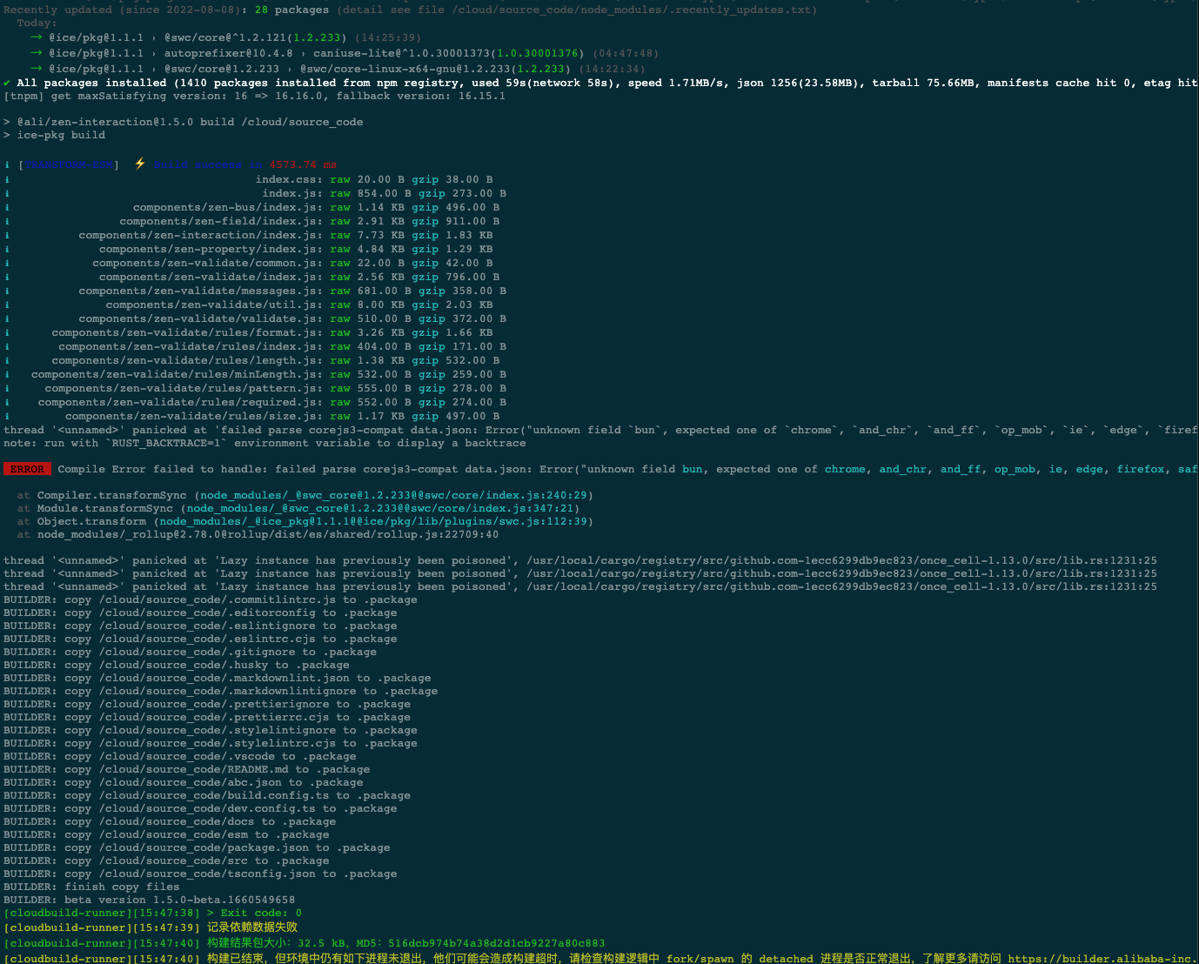The height and width of the screenshot is (964, 1199).
Task: Click 'components/zen-validate/rules/pattern.js:' path
Action: point(184,388)
